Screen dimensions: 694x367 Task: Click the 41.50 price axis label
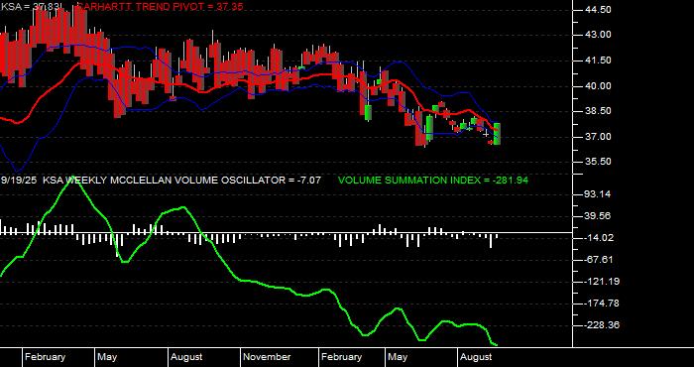(598, 61)
